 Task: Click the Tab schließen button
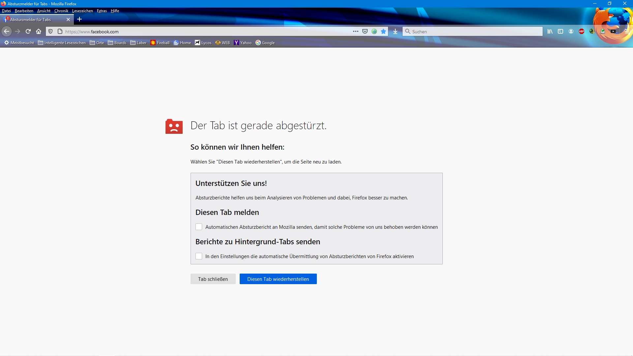(x=213, y=279)
